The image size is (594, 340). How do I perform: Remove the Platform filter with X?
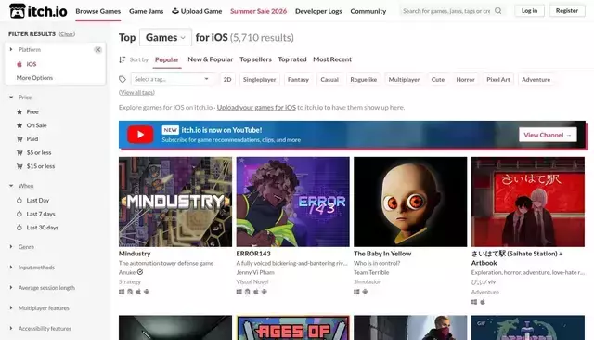pos(97,49)
